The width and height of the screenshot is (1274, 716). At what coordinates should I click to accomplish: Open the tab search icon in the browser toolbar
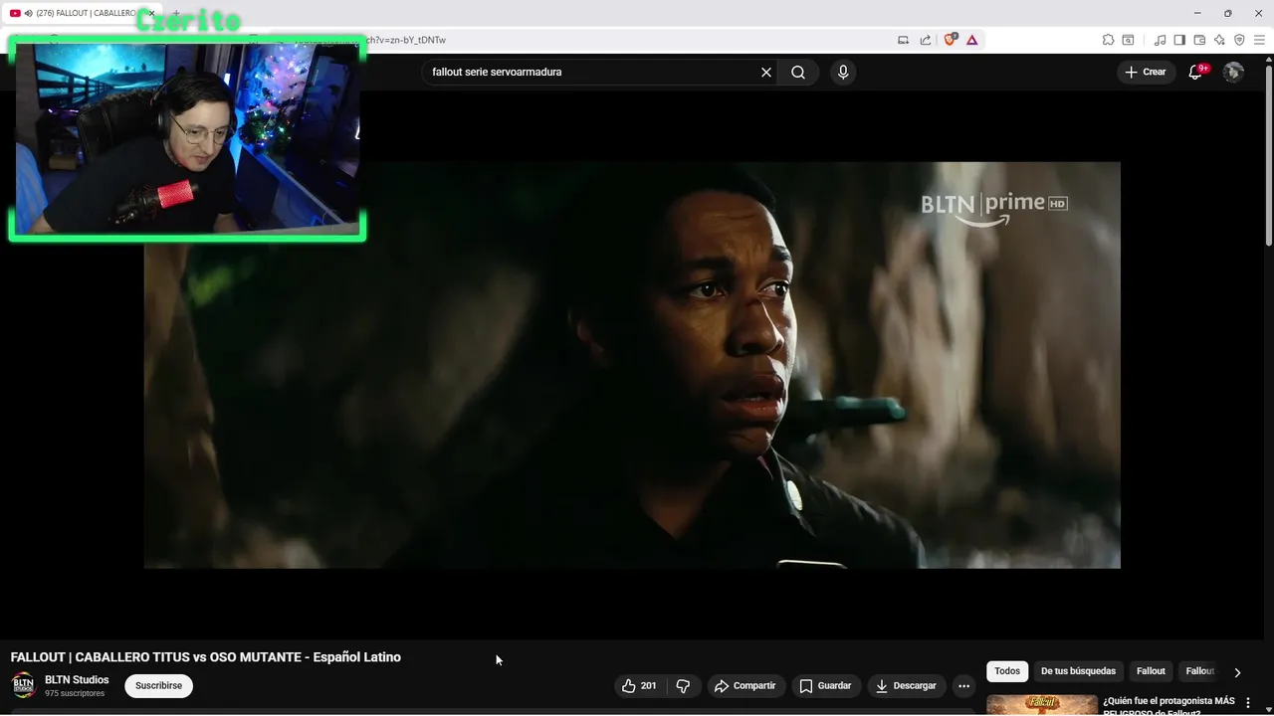tap(1128, 40)
